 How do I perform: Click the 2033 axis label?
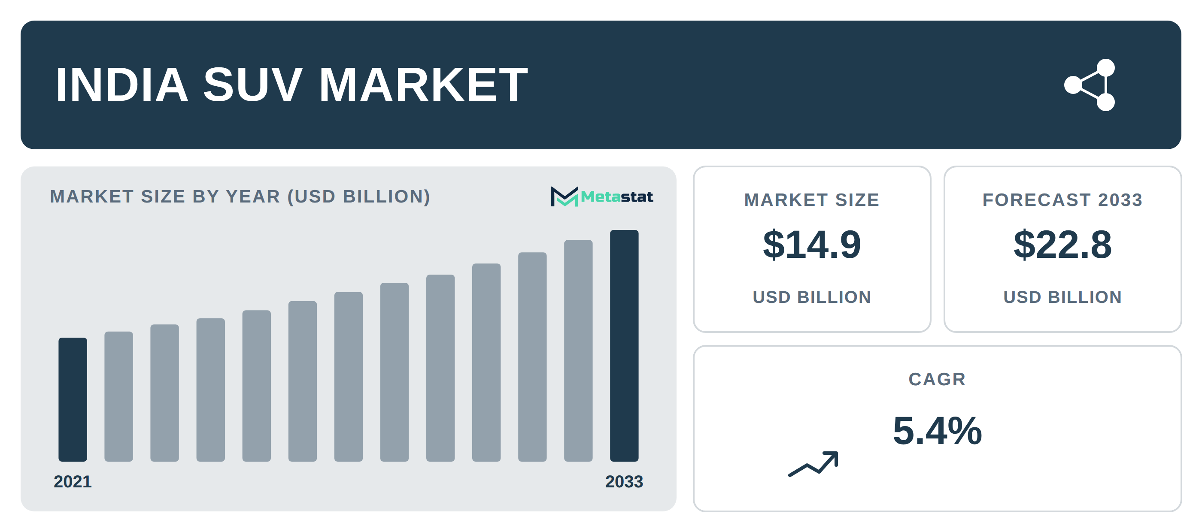click(x=624, y=482)
